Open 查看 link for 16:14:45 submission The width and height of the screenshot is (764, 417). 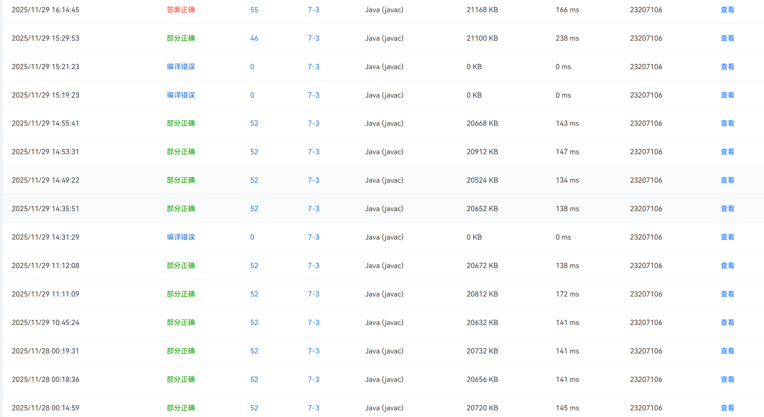click(x=727, y=10)
